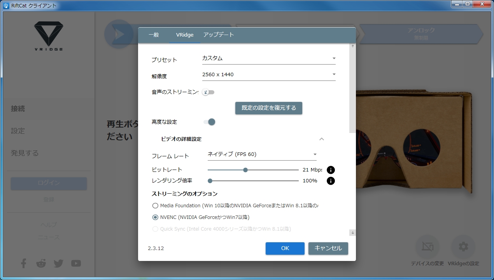Open the Reddit icon link
The height and width of the screenshot is (280, 494).
pos(41,263)
